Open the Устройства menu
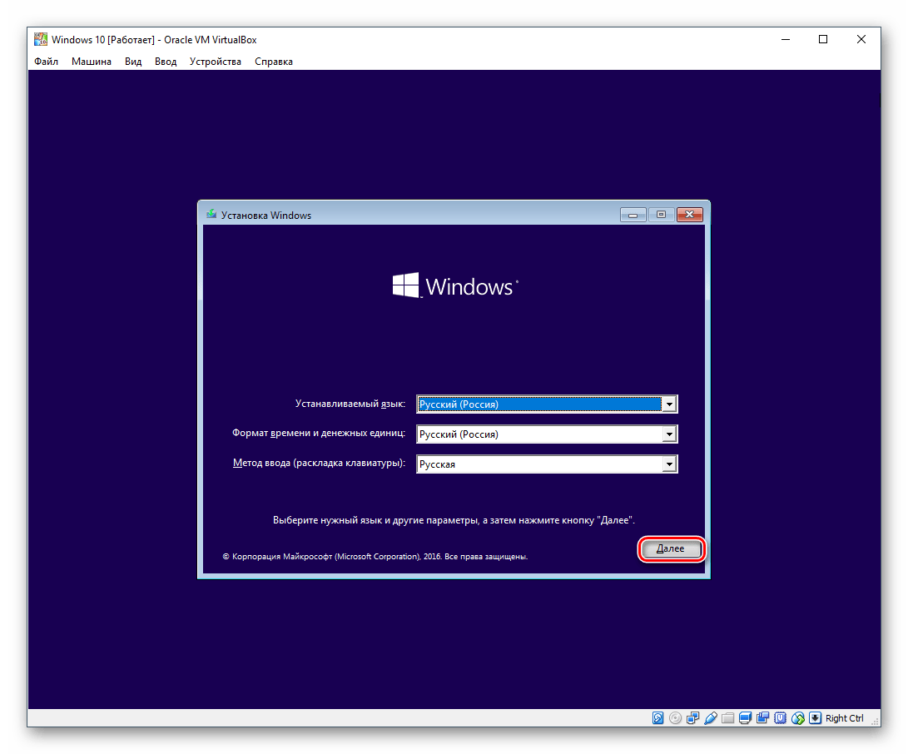Screen dimensions: 908x754 215,62
